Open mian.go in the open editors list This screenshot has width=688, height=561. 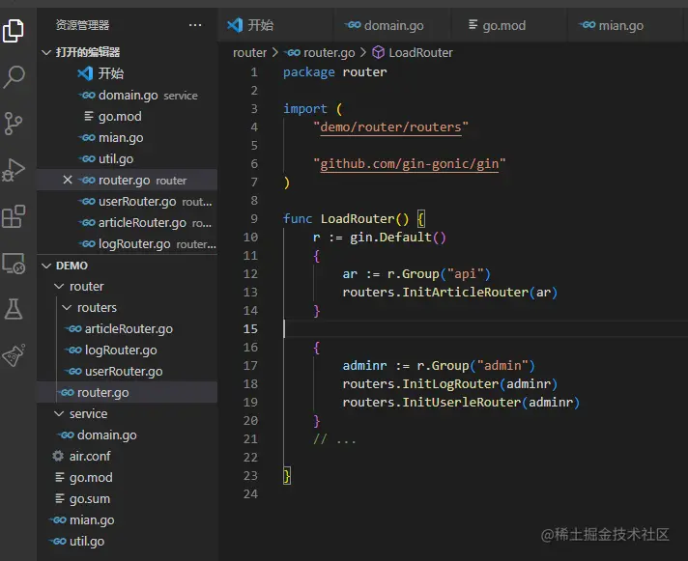pyautogui.click(x=128, y=138)
